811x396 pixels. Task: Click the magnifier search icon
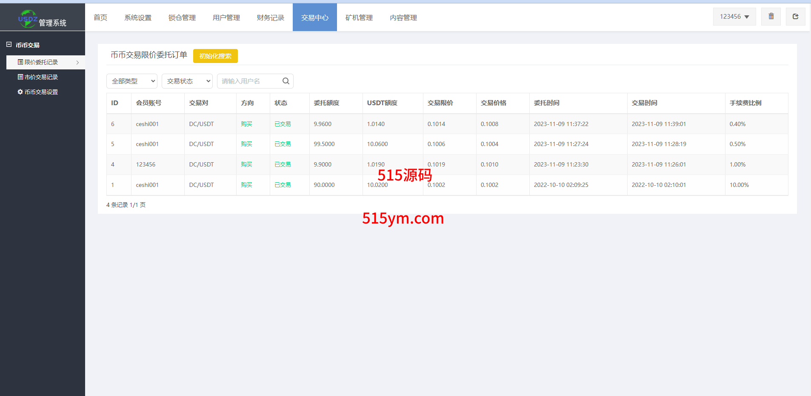click(286, 81)
